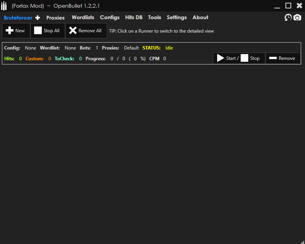This screenshot has height=244, width=305.
Task: Click the CPM label
Action: (154, 59)
